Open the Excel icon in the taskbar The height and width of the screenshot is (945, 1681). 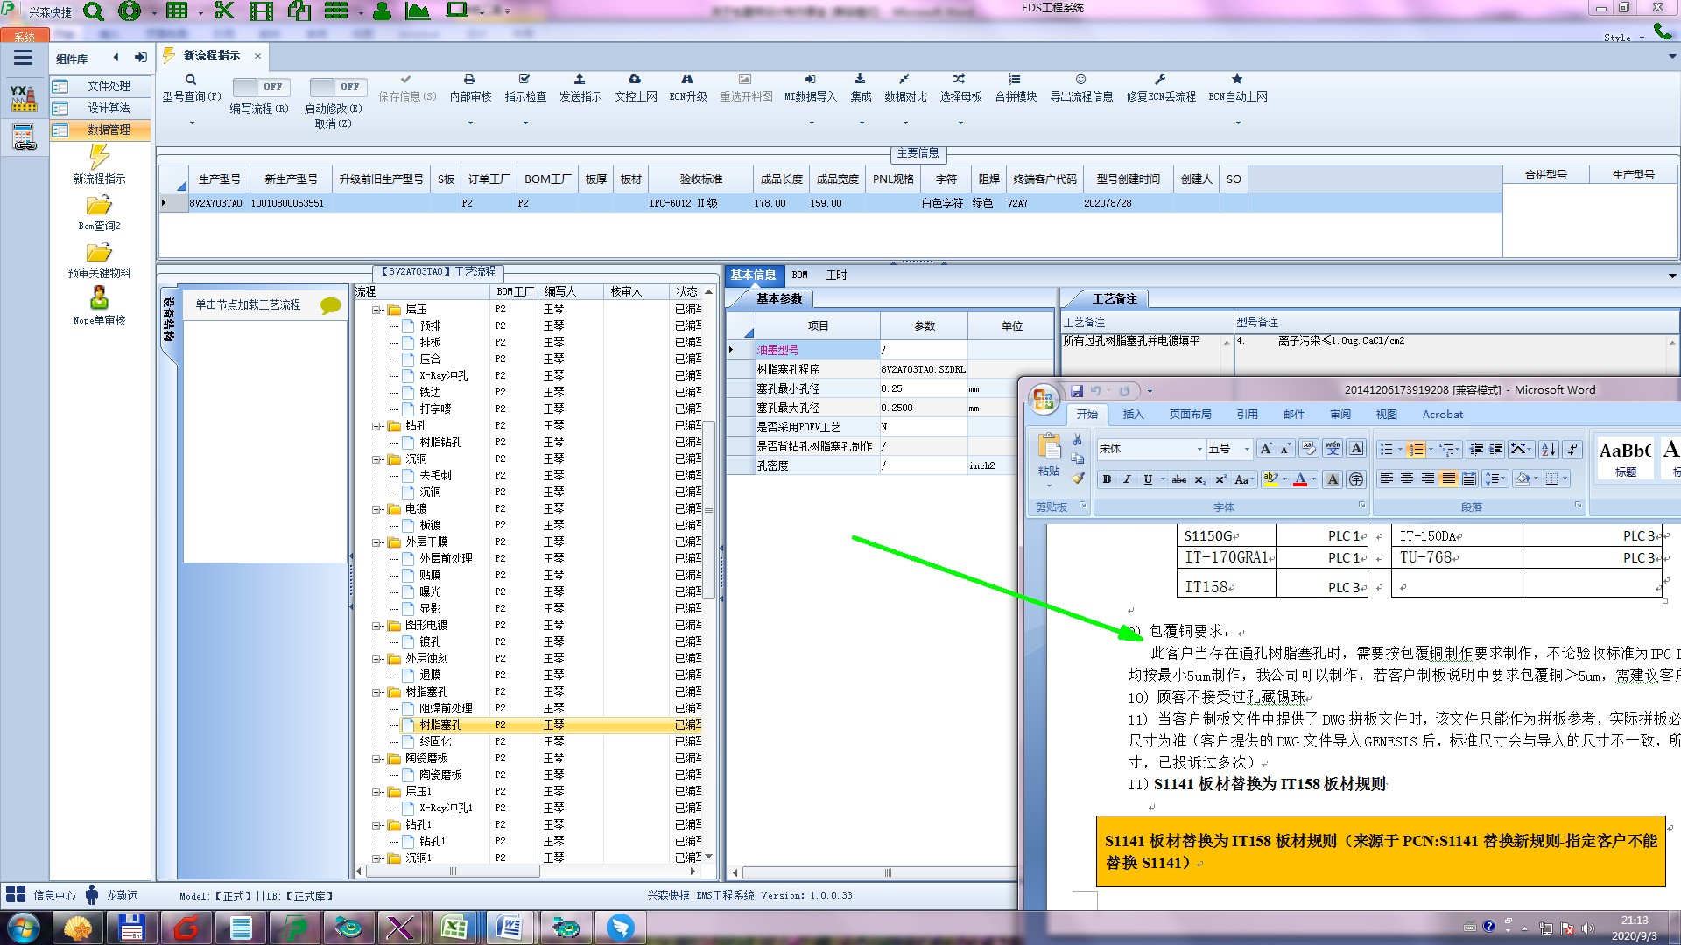tap(454, 927)
